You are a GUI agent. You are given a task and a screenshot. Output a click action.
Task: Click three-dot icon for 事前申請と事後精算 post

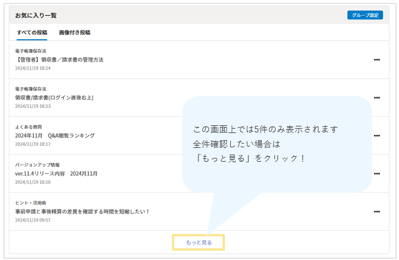click(x=377, y=211)
